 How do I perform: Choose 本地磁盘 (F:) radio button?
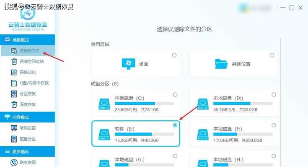tap(274, 125)
